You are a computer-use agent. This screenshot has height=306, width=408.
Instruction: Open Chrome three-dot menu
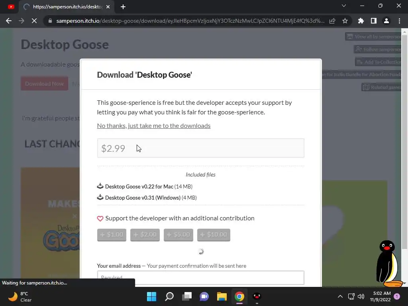pyautogui.click(x=399, y=21)
